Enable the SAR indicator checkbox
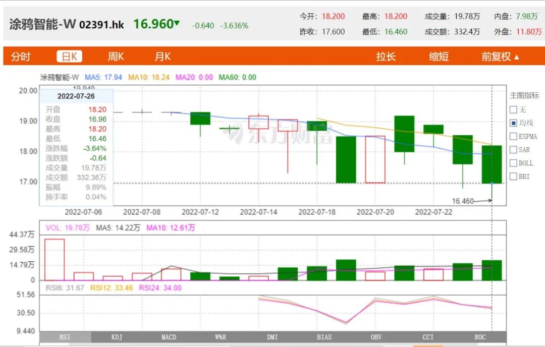Image resolution: width=545 pixels, height=347 pixels. [x=513, y=150]
